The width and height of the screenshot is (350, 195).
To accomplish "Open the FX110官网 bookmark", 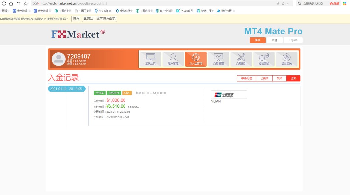I will tap(184, 11).
